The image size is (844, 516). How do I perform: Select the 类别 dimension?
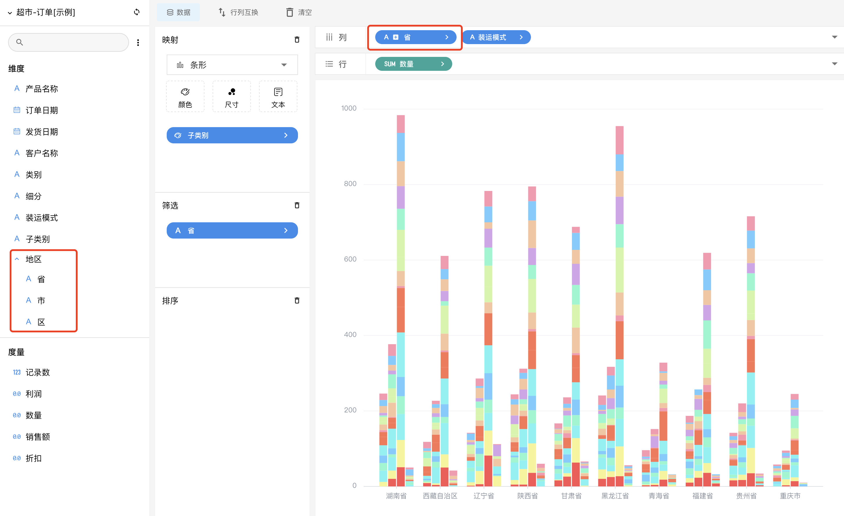coord(34,174)
